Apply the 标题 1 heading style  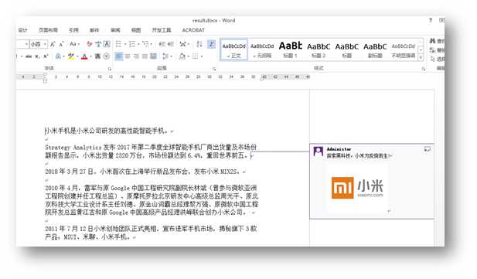point(290,49)
